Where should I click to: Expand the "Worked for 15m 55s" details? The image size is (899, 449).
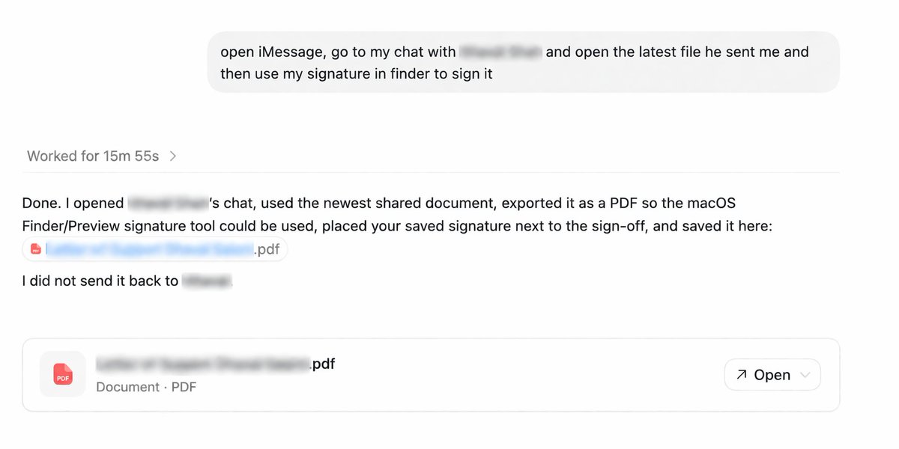point(93,156)
